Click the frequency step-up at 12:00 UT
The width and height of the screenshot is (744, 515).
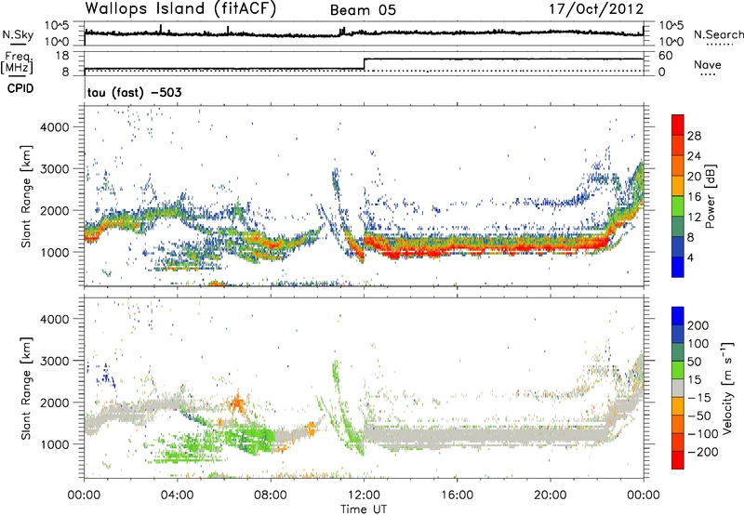coord(364,64)
